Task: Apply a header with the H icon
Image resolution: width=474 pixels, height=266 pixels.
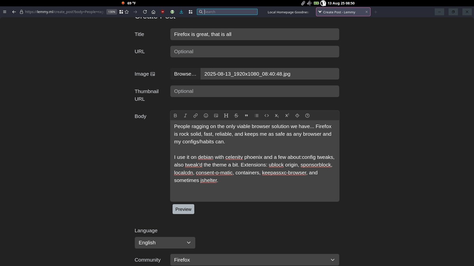Action: pyautogui.click(x=226, y=115)
